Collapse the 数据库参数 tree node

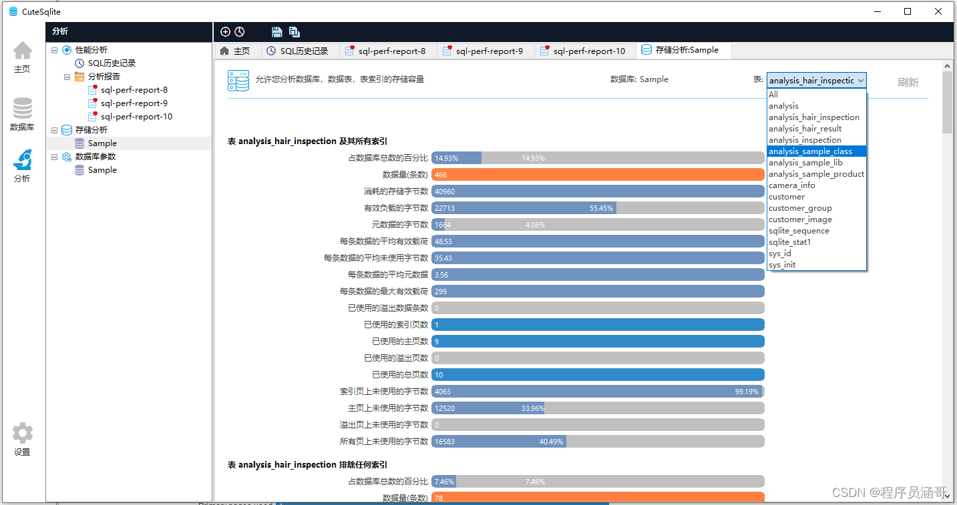click(54, 157)
